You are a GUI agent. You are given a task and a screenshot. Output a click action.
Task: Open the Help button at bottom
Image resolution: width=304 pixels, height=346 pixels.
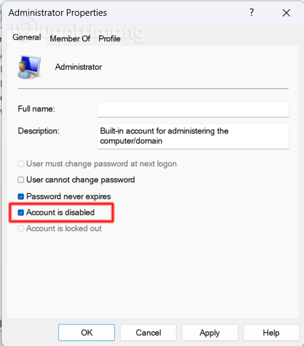tap(271, 333)
